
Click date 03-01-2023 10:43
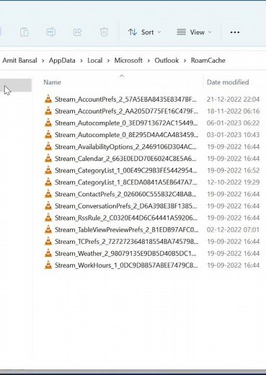pyautogui.click(x=233, y=135)
